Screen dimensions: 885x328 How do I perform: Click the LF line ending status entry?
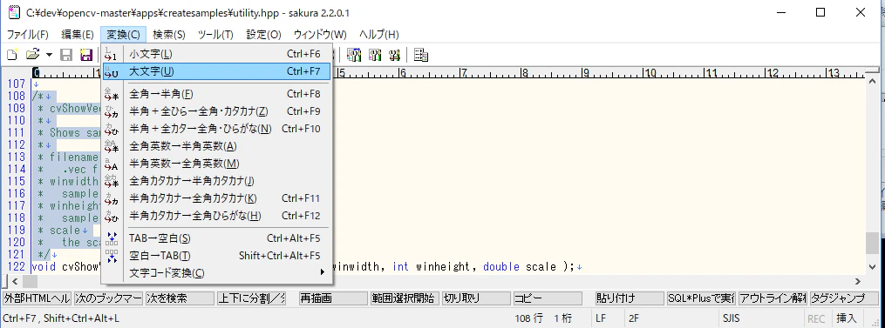coord(601,318)
